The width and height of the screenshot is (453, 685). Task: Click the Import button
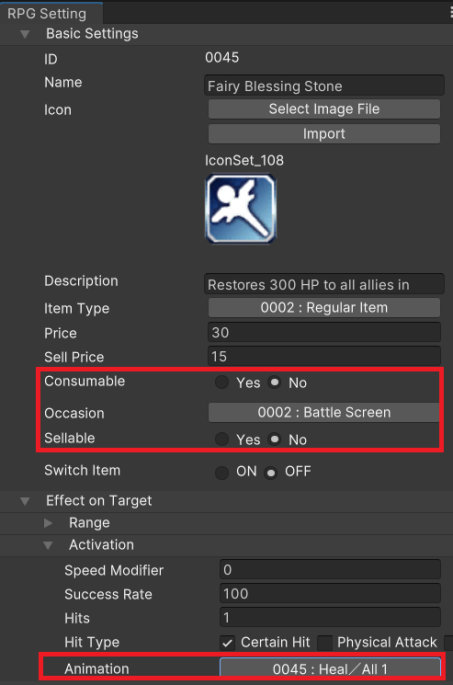323,133
